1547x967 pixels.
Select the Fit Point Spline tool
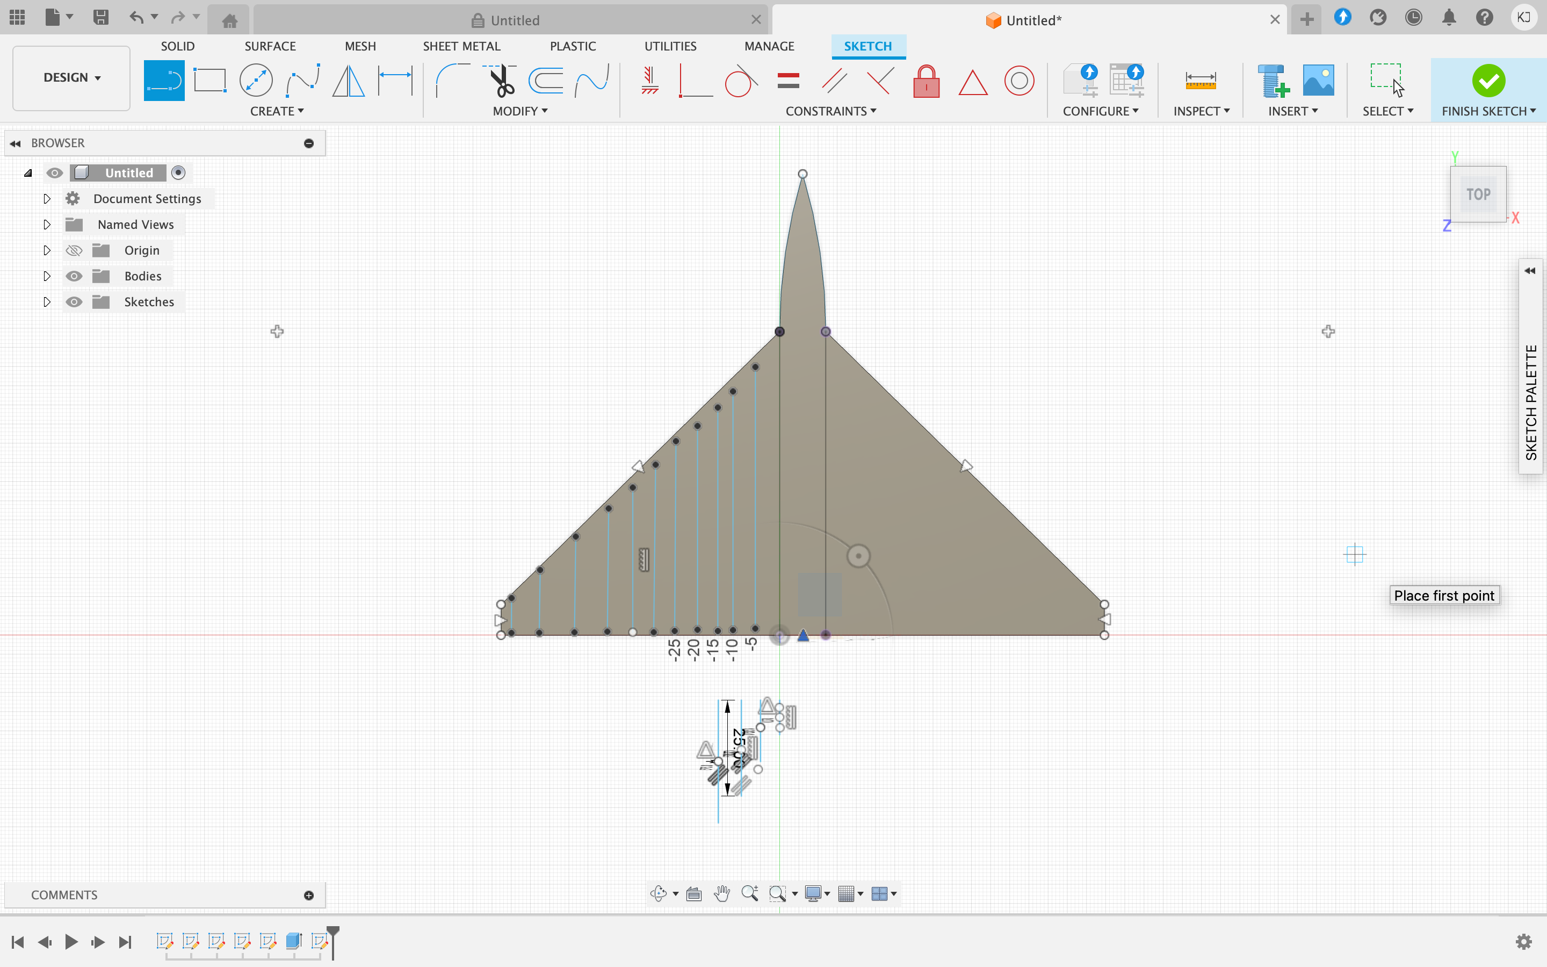[302, 81]
